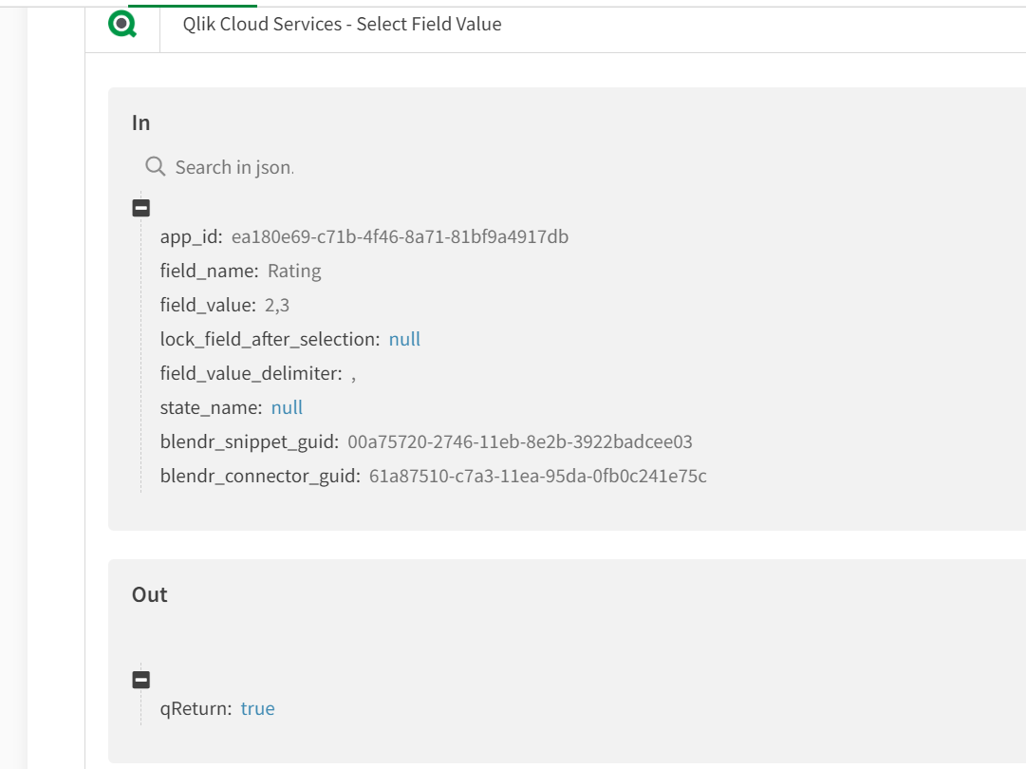Click null value of lock_field_after_selection

404,339
